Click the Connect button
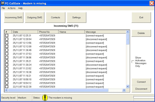 click(141, 82)
